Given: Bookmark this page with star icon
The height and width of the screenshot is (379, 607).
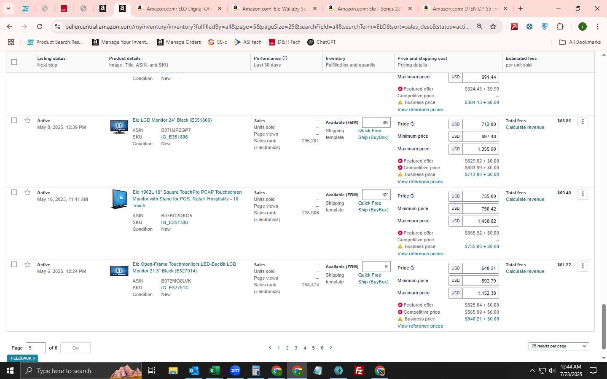Looking at the screenshot, I should pyautogui.click(x=493, y=27).
